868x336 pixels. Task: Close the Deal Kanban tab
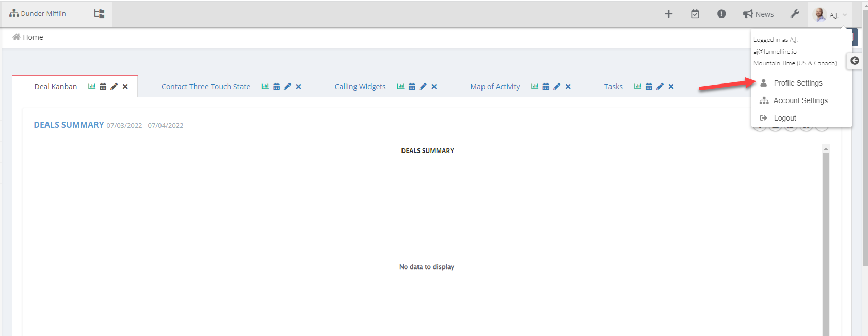[x=125, y=87]
